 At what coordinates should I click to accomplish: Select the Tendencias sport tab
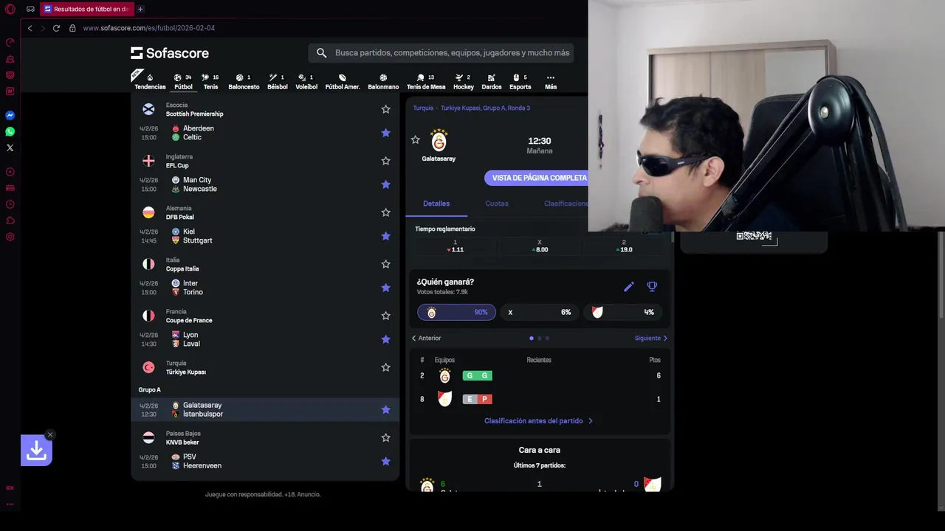pyautogui.click(x=150, y=81)
